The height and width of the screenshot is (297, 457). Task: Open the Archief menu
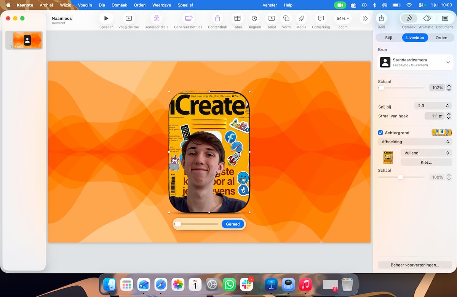pyautogui.click(x=46, y=5)
